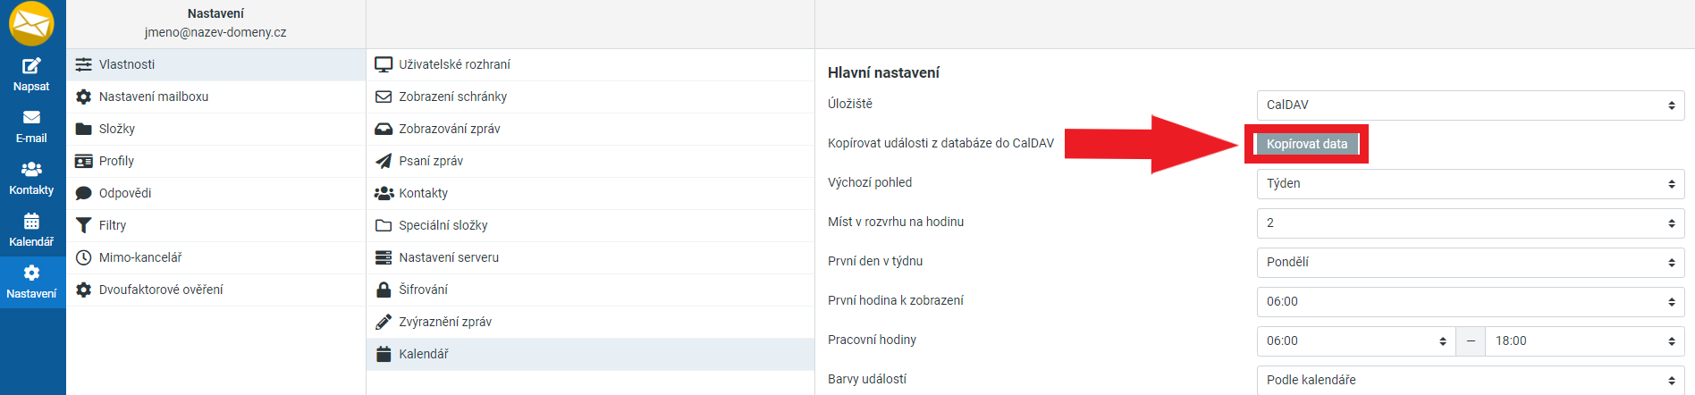Click the Šifrování lock icon
The height and width of the screenshot is (395, 1695).
coord(384,290)
